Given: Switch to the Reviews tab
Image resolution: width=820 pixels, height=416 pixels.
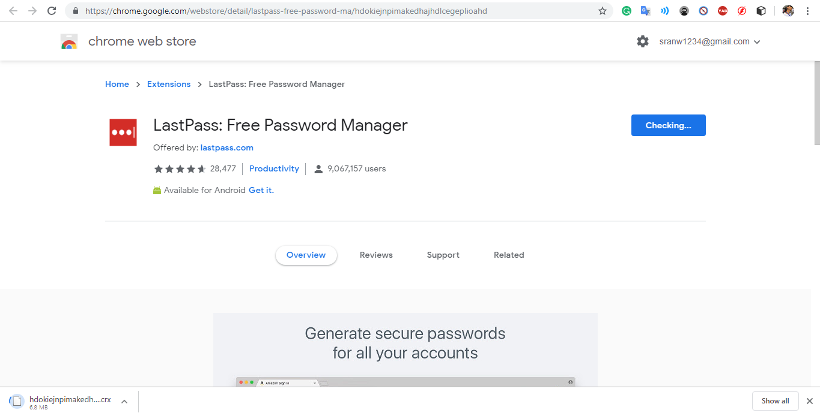Looking at the screenshot, I should pos(376,255).
